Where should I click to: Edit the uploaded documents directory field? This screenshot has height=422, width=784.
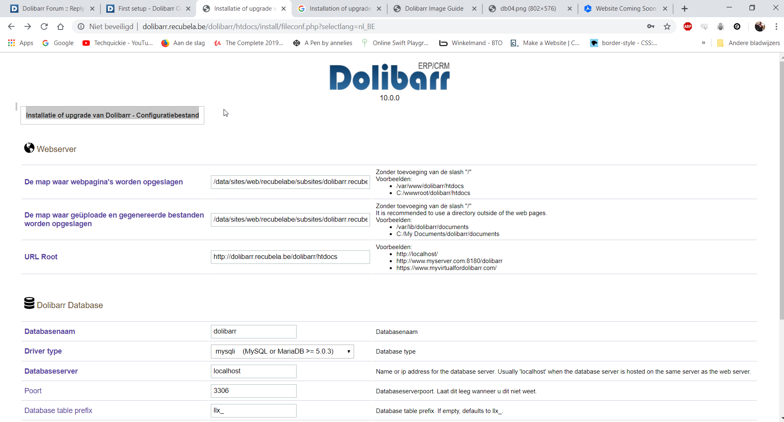(290, 220)
